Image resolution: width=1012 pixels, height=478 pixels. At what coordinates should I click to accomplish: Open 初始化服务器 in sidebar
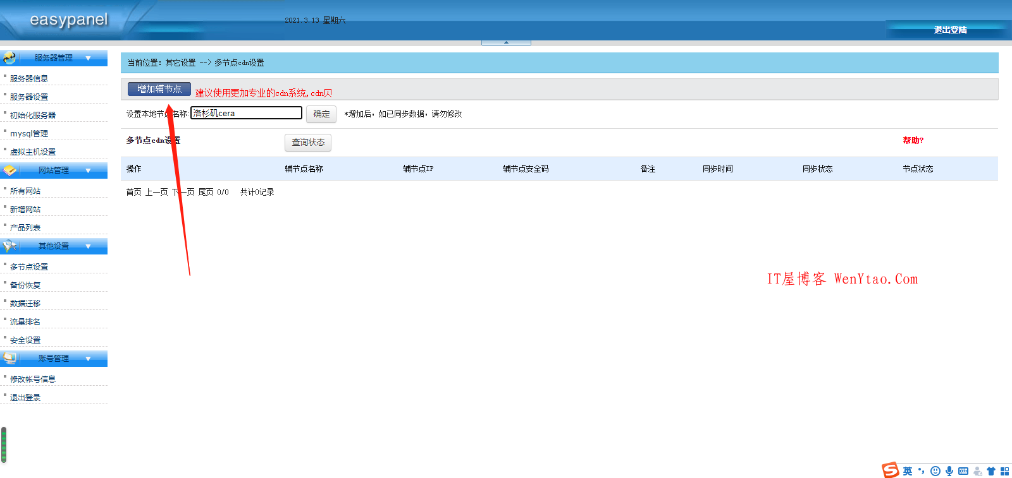(33, 116)
